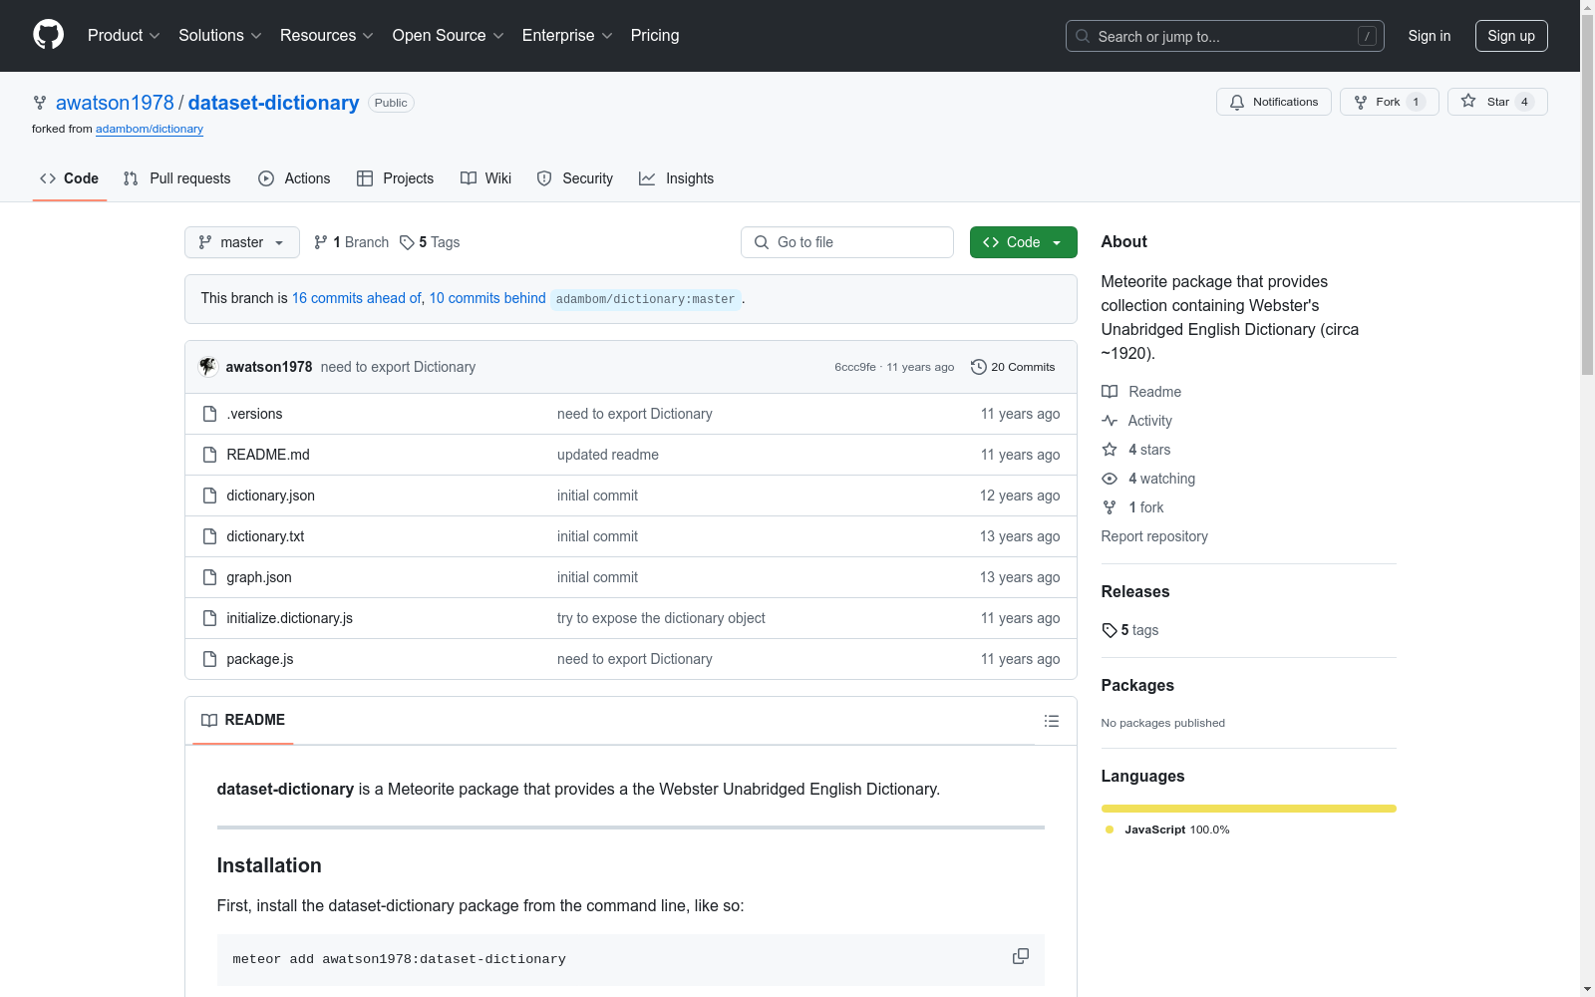Click the fork count badge showing 1
The height and width of the screenshot is (997, 1595).
pyautogui.click(x=1416, y=102)
